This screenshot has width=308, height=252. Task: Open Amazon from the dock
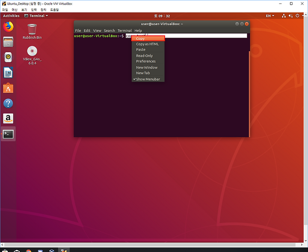8,118
